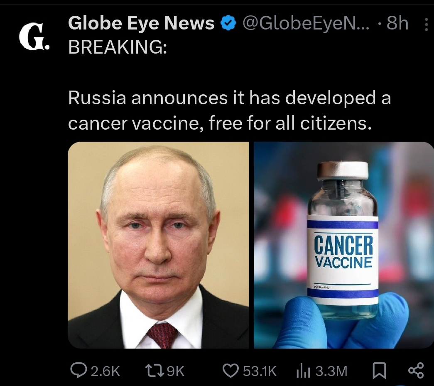Open the cancer vaccine vial image
This screenshot has width=434, height=386.
(x=344, y=245)
